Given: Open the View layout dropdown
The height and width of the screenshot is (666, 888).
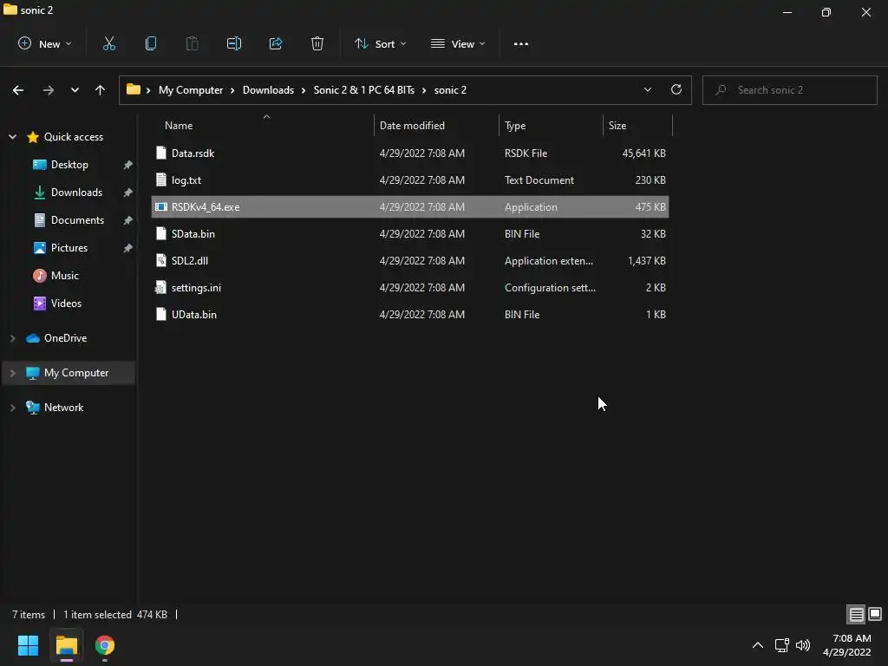Looking at the screenshot, I should 458,43.
